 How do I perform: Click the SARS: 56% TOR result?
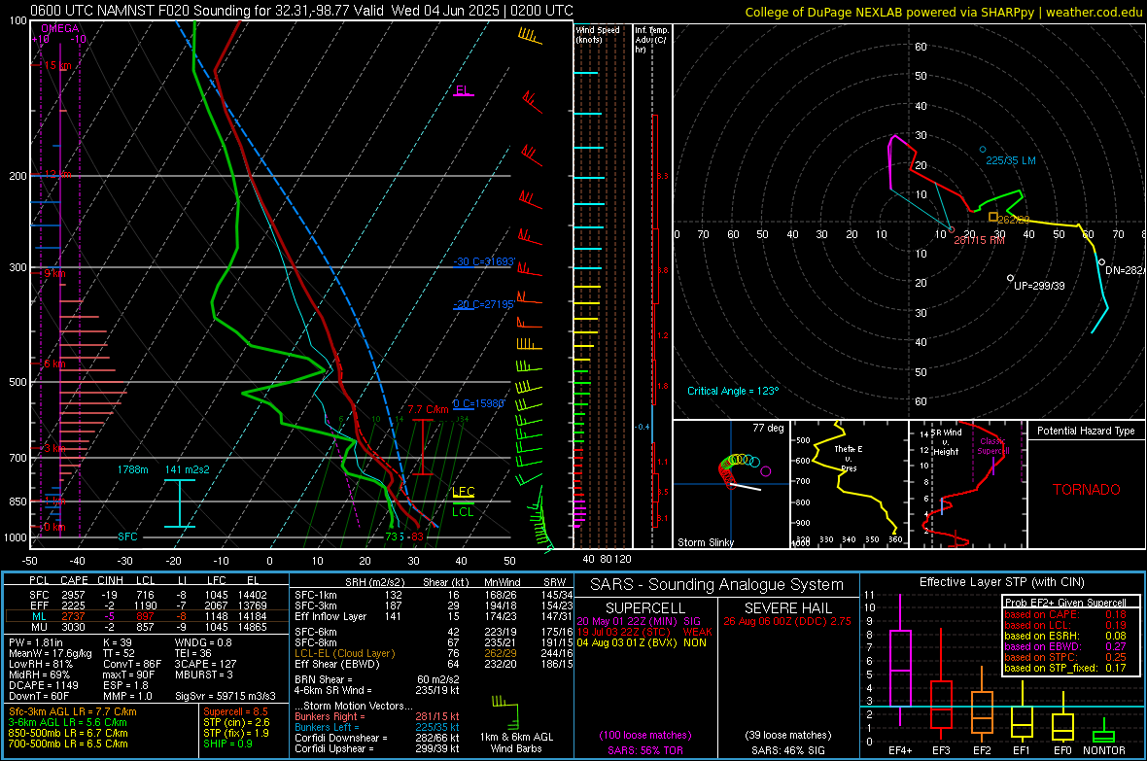click(644, 750)
